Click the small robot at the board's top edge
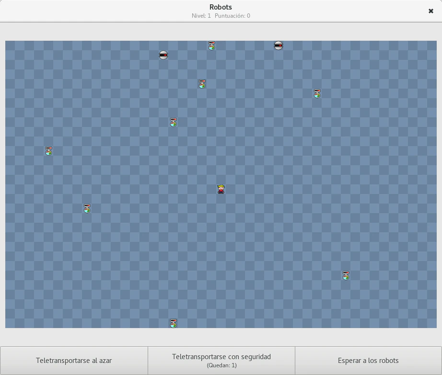442x375 pixels. [x=211, y=45]
